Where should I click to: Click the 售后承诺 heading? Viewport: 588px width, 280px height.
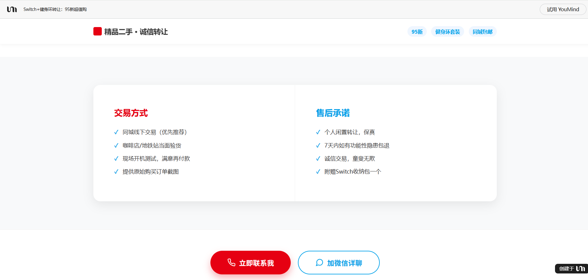333,113
